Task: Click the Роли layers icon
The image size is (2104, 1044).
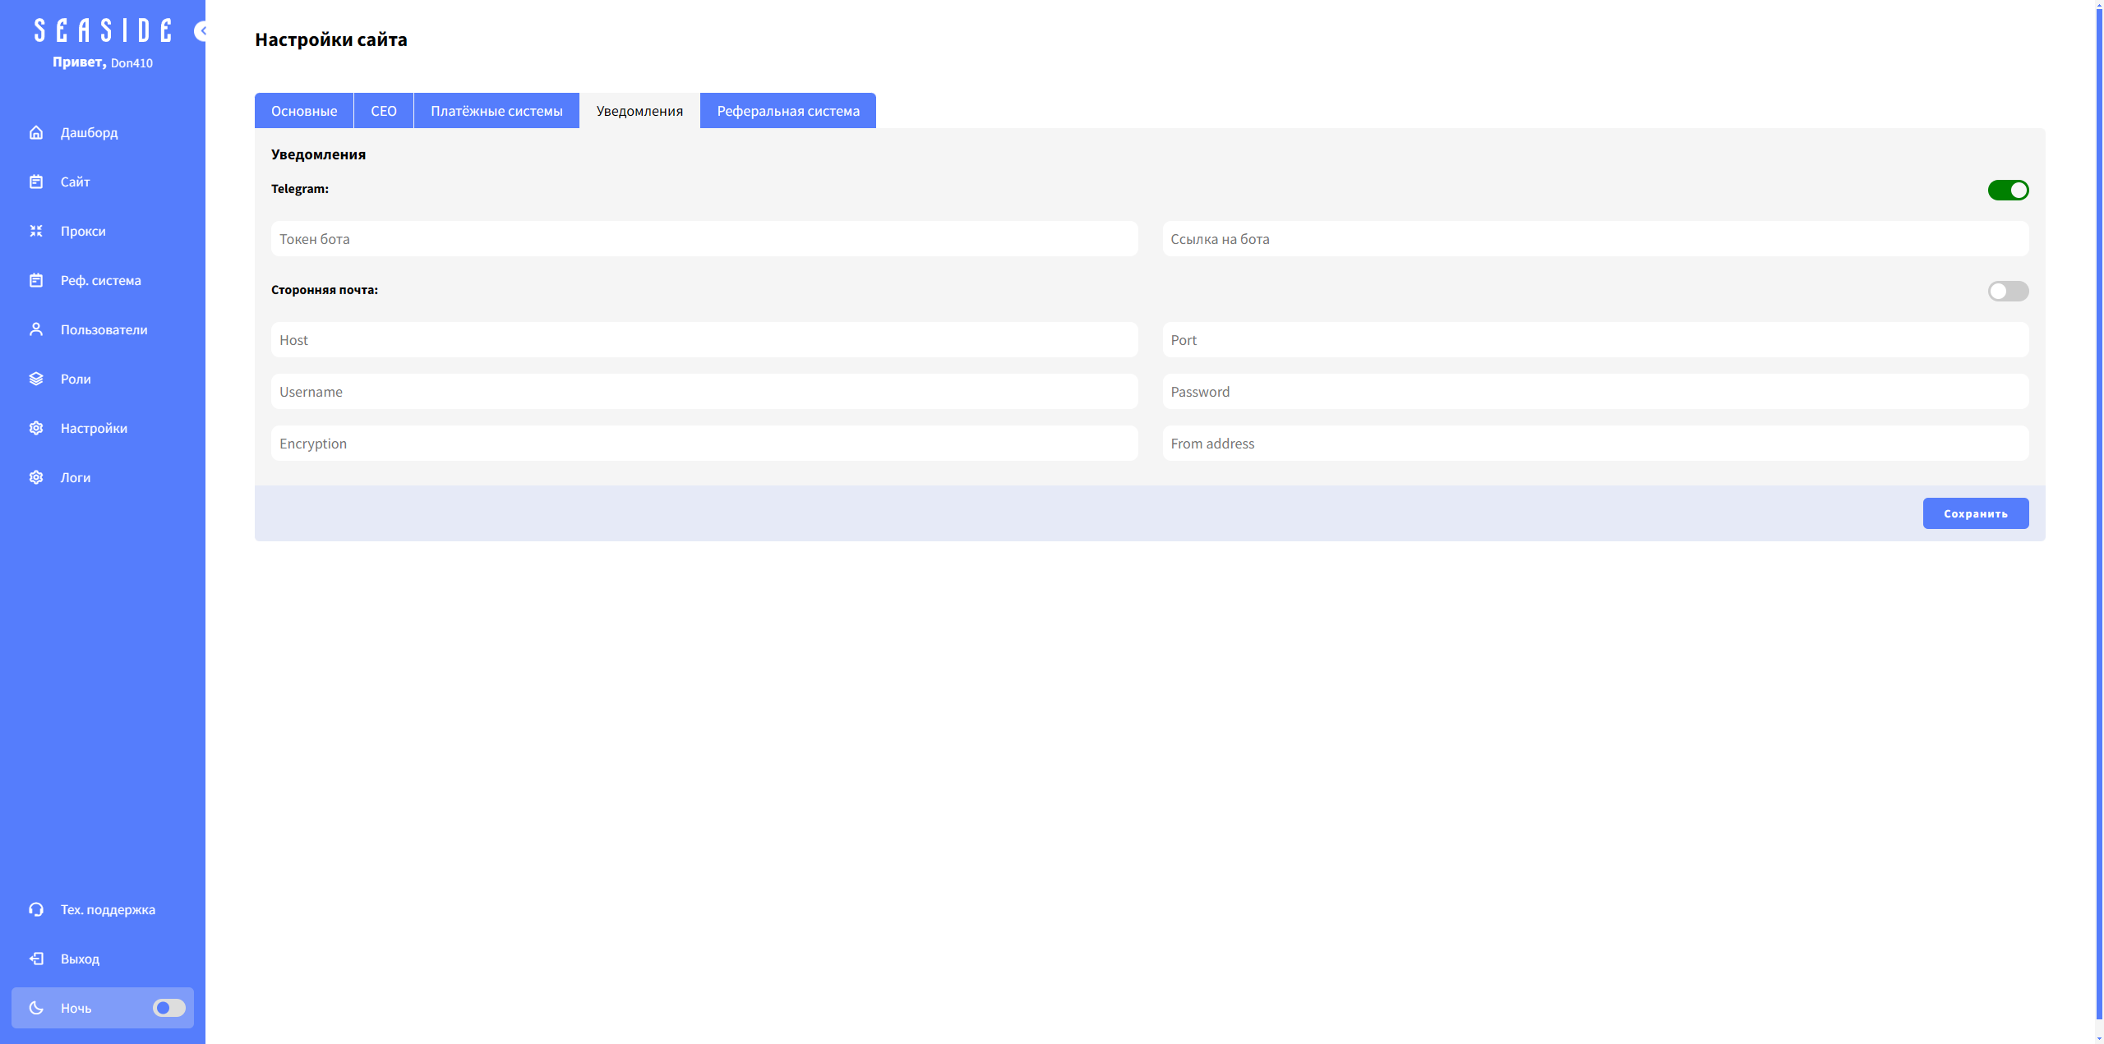Action: [36, 379]
